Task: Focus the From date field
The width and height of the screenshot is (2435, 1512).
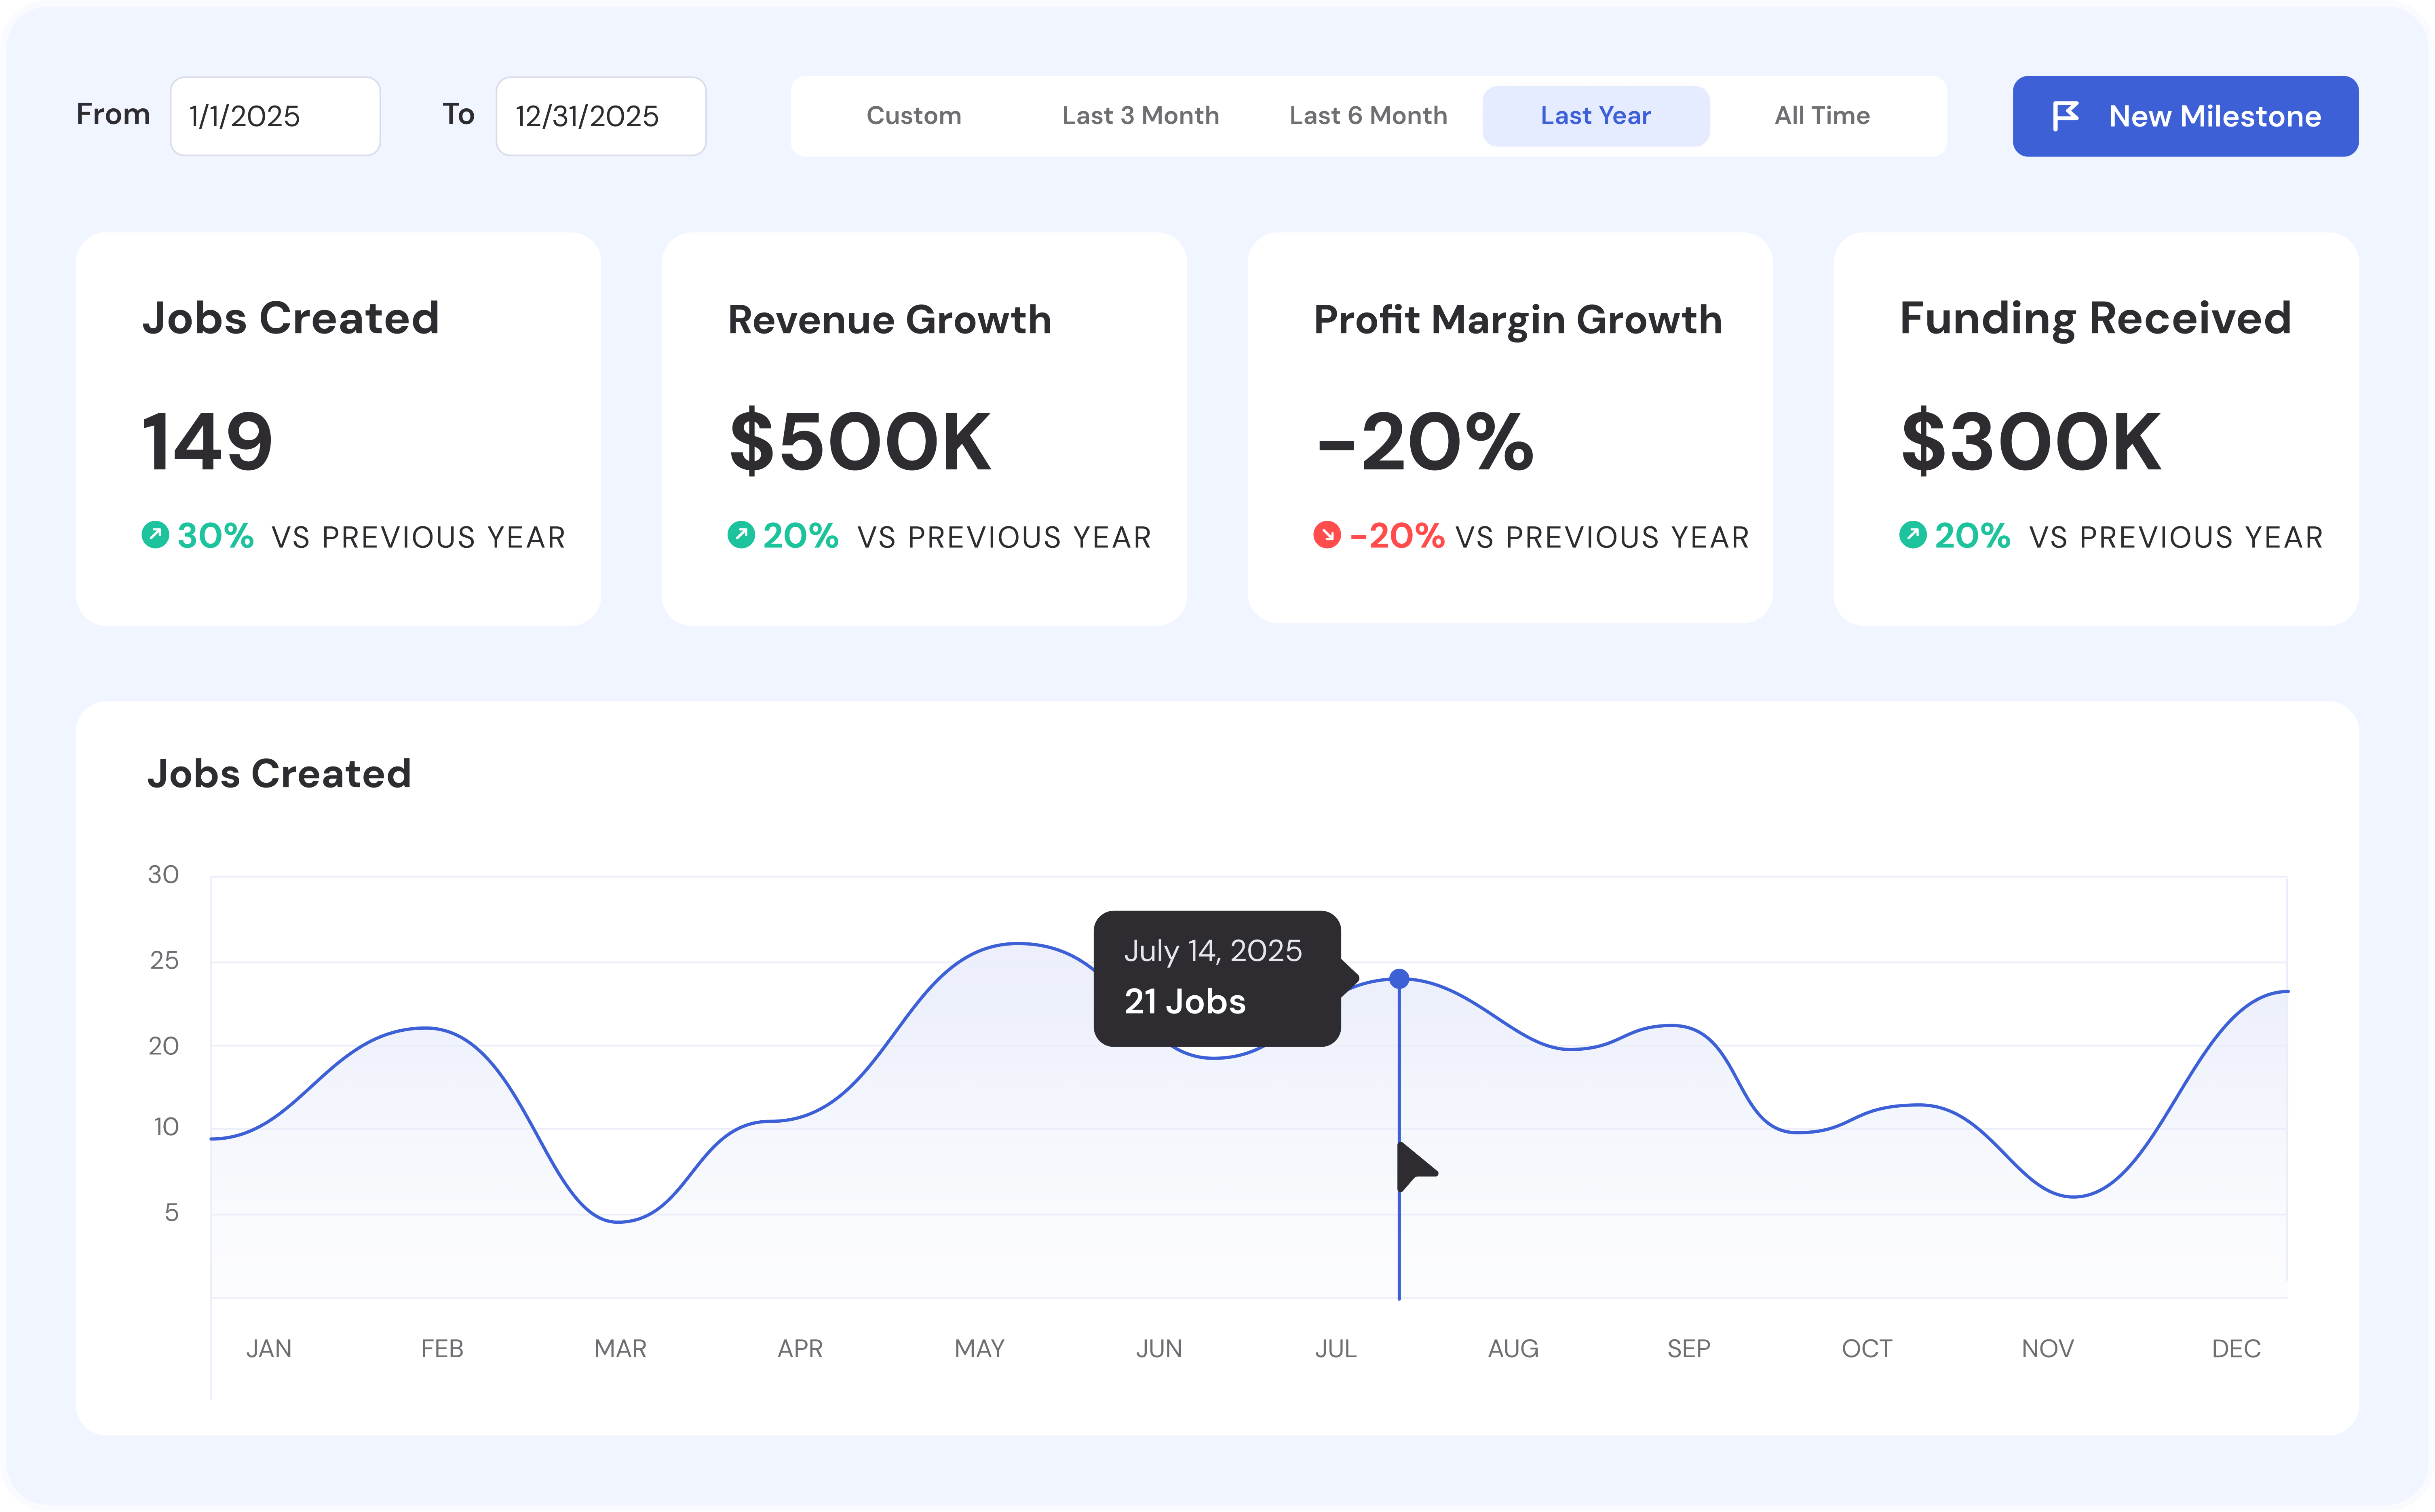Action: coord(275,116)
